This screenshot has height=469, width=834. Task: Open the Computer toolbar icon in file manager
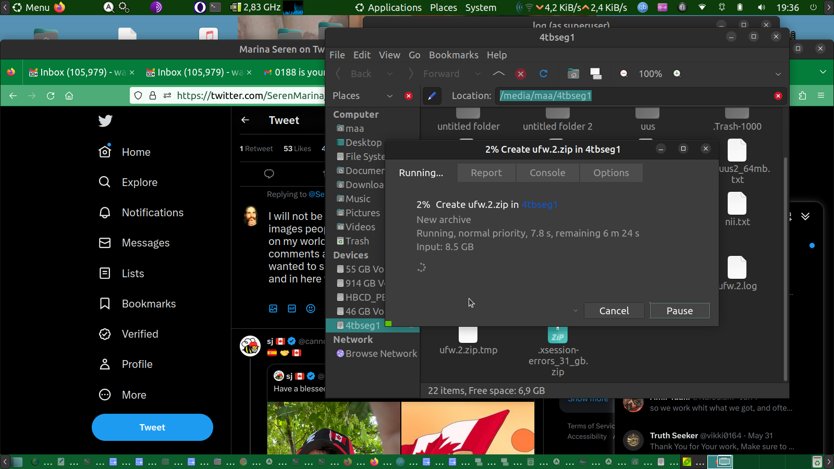click(x=596, y=74)
